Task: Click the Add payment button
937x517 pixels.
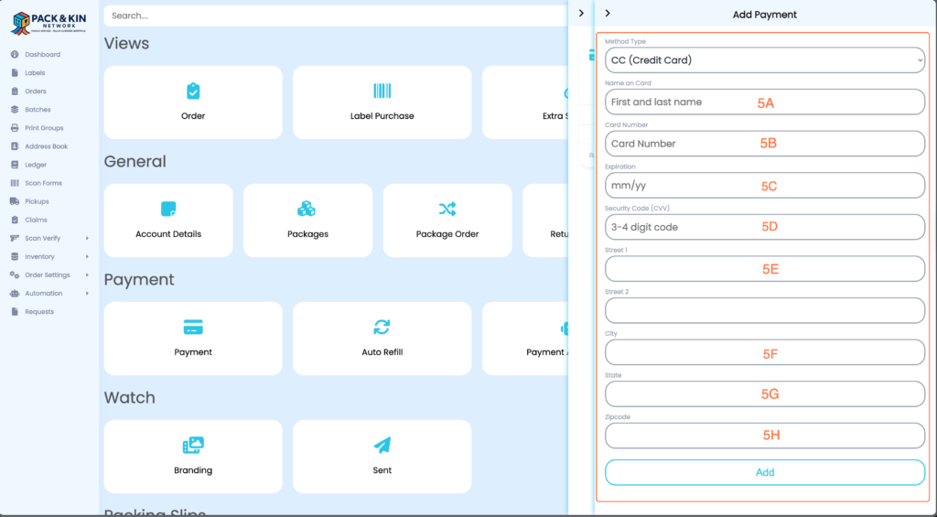Action: click(765, 472)
